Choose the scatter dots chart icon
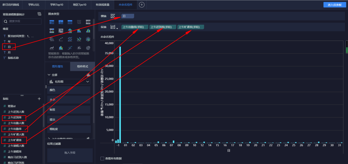The width and height of the screenshot is (348, 164). [x=70, y=48]
